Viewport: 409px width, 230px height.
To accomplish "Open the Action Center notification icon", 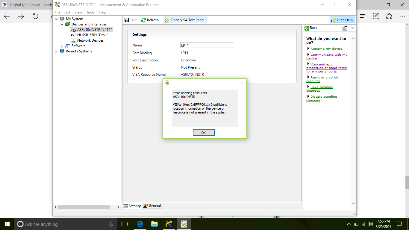I will coord(399,224).
